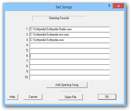131x111 pixels.
Task: Focus the empty song slot 9 field
Action: pos(70,72)
